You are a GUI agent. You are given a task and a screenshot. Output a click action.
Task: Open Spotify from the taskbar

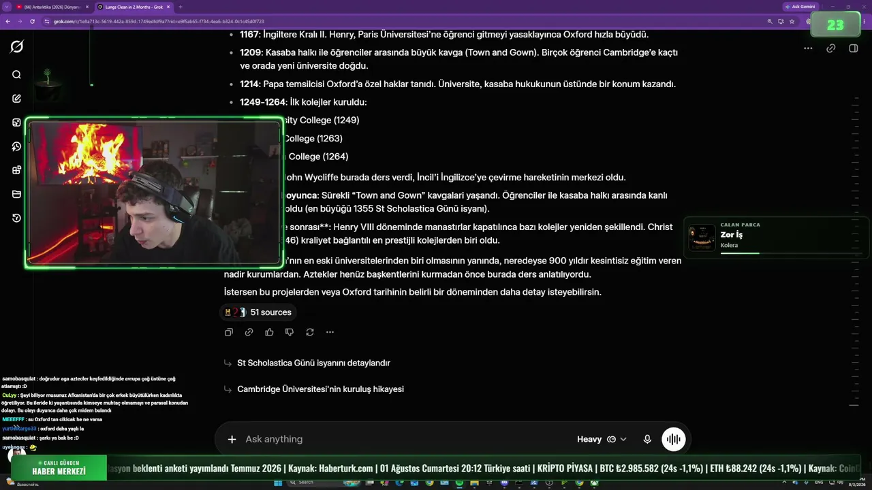pos(459,483)
